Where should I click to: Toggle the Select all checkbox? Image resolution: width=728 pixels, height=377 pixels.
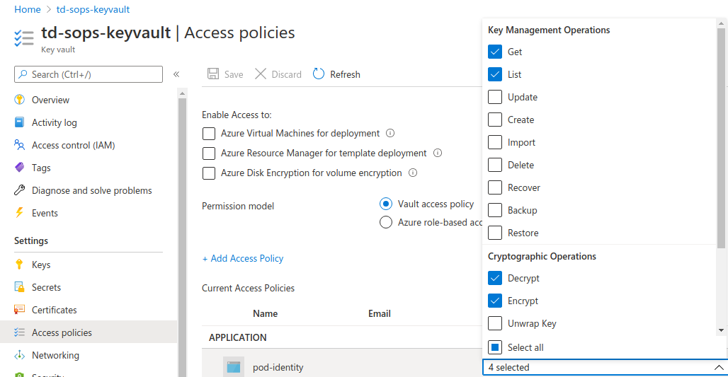[x=495, y=347]
